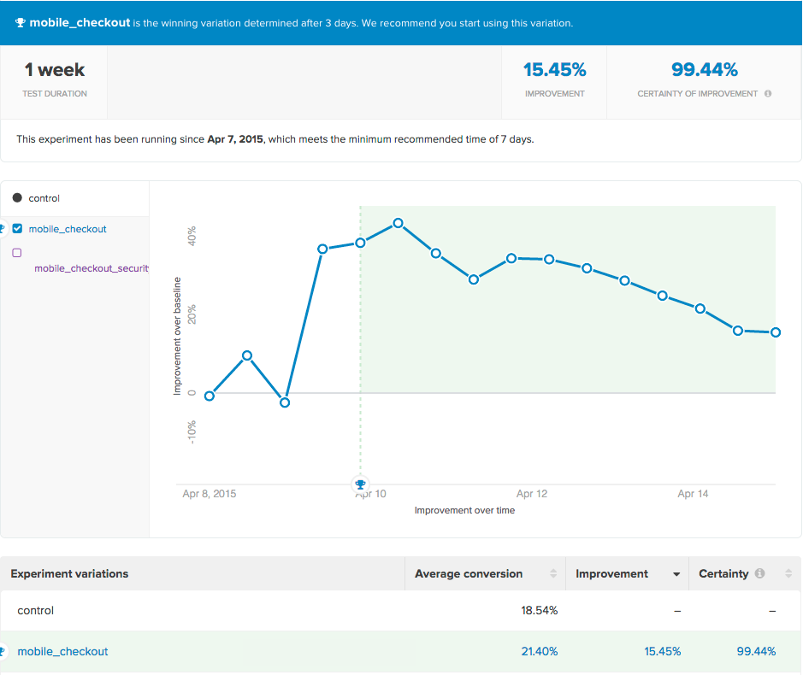Click the "40%" y-axis label
Screen dimensions: 803x675
pyautogui.click(x=192, y=237)
